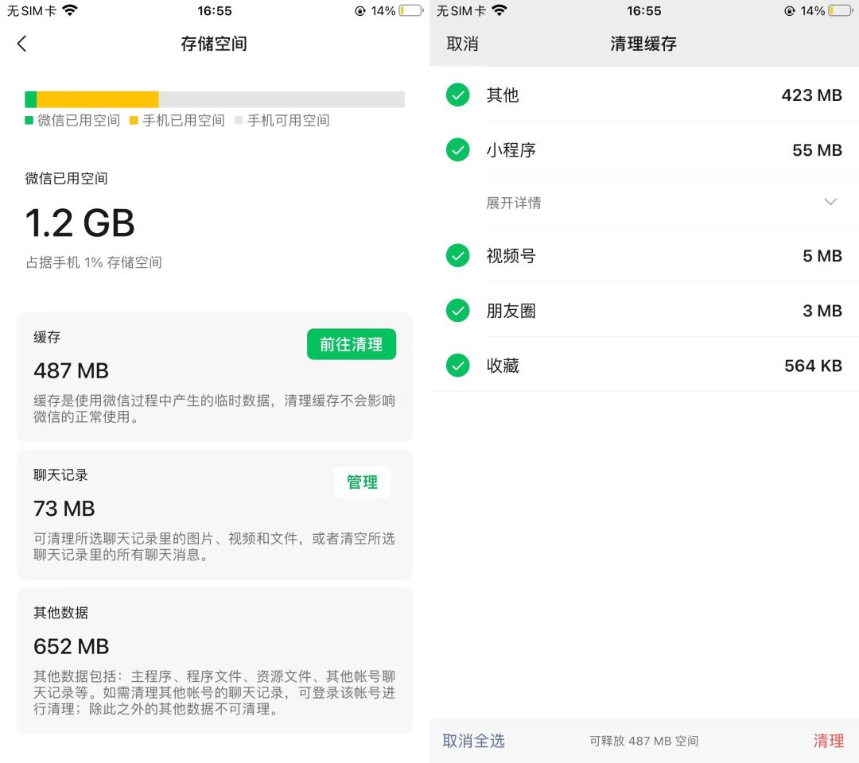Tap 取消全选 to deselect all items
The image size is (859, 763).
[x=473, y=740]
